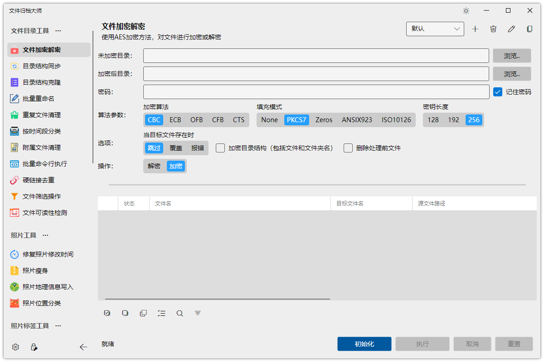Click the 初始化 button

364,344
